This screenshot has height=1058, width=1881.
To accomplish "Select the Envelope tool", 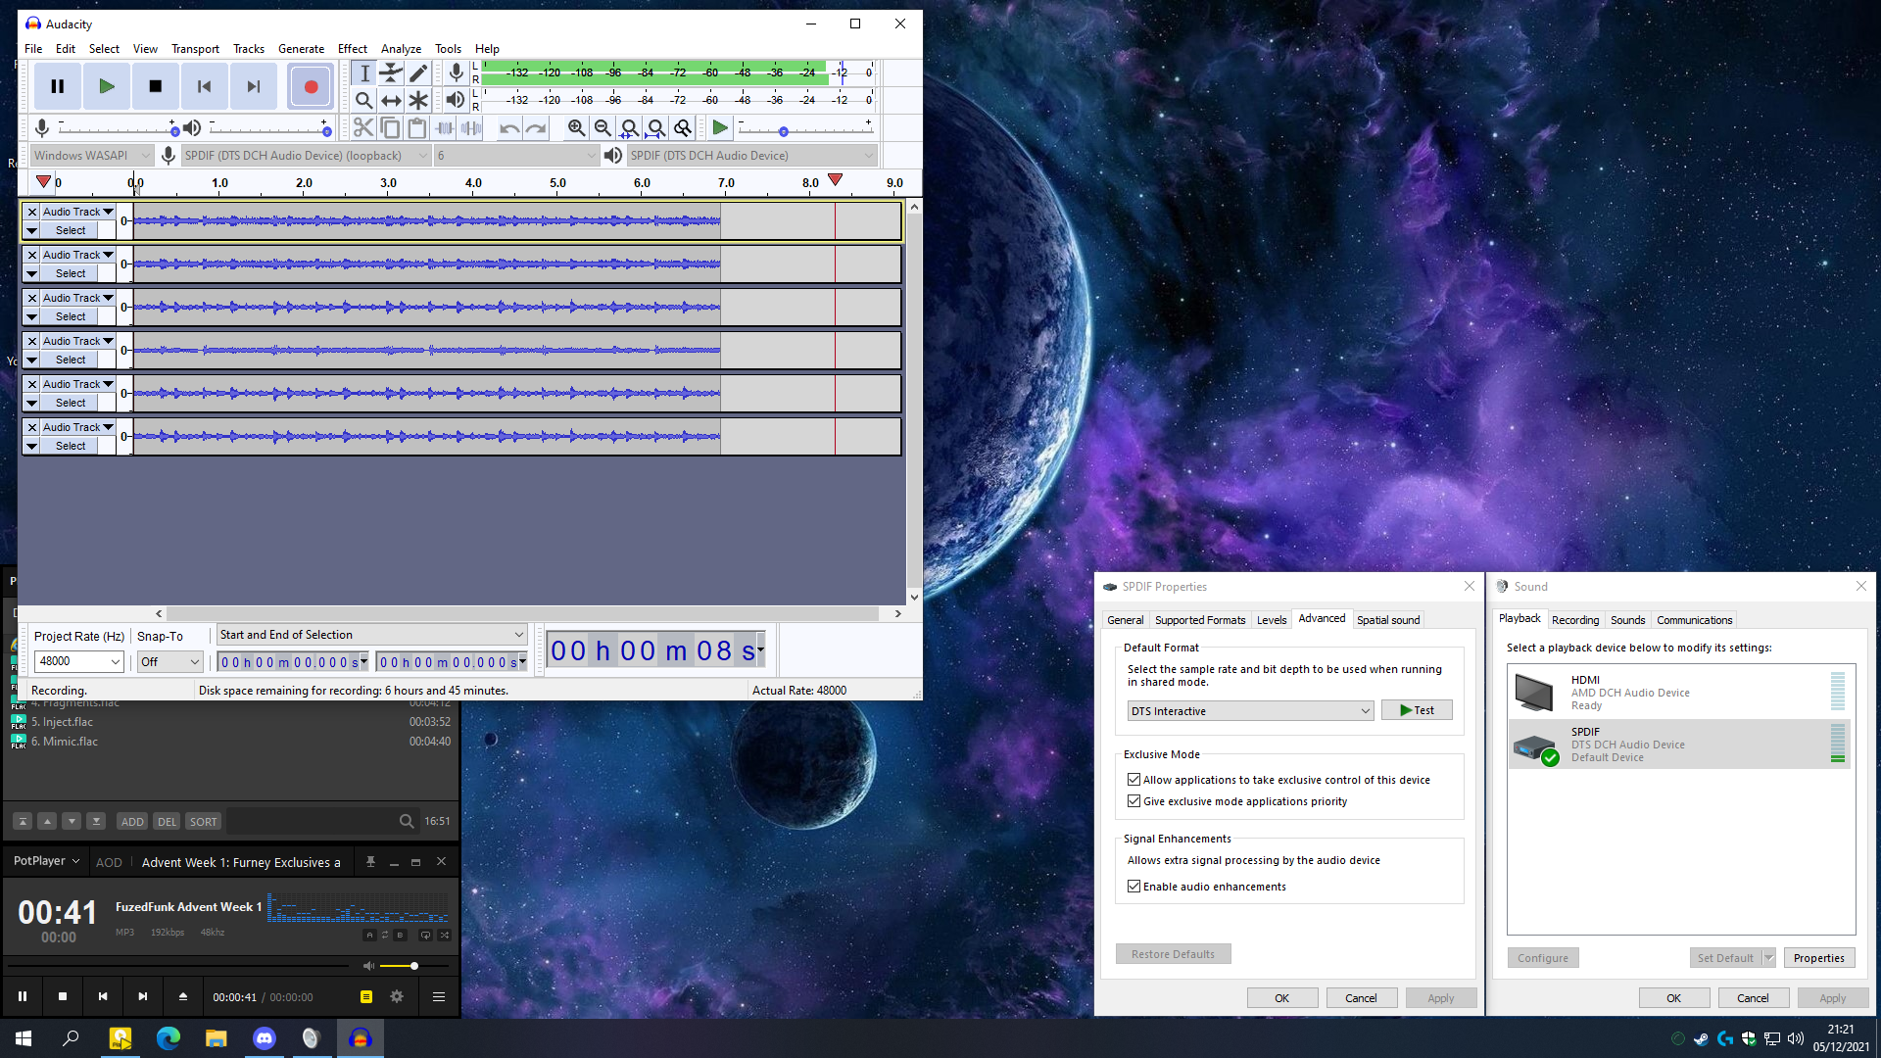I will [391, 72].
